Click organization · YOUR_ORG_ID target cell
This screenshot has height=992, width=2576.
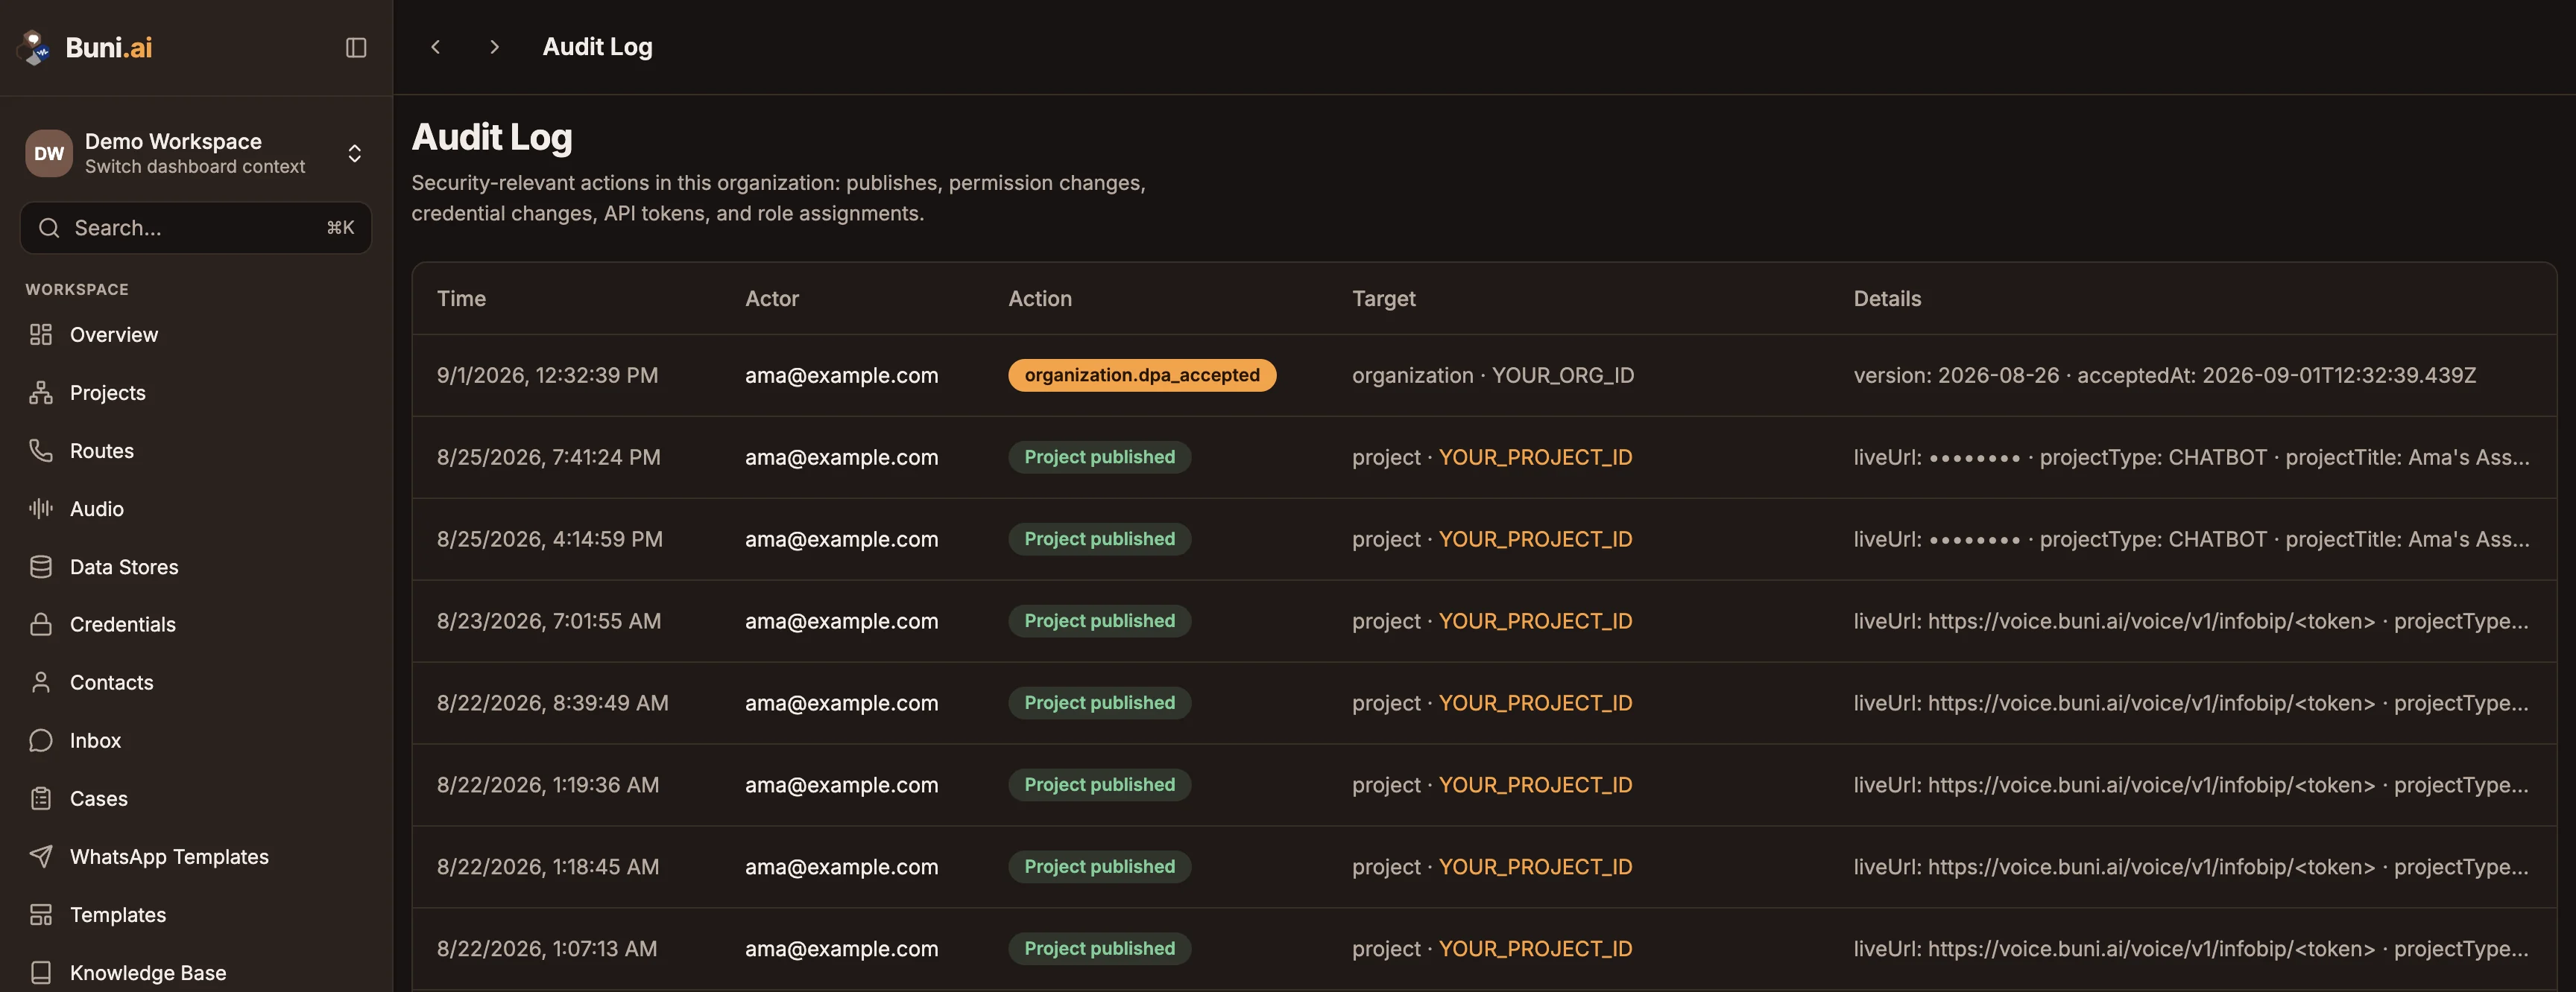(1493, 375)
